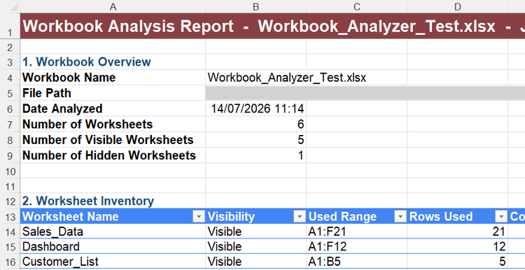Select the used range A1:B5 cell
This screenshot has width=525, height=270.
[x=356, y=262]
